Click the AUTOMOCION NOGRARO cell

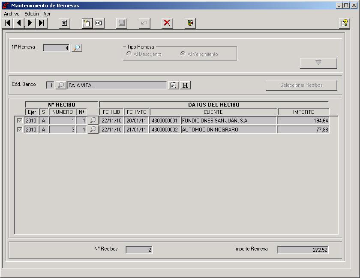click(228, 130)
